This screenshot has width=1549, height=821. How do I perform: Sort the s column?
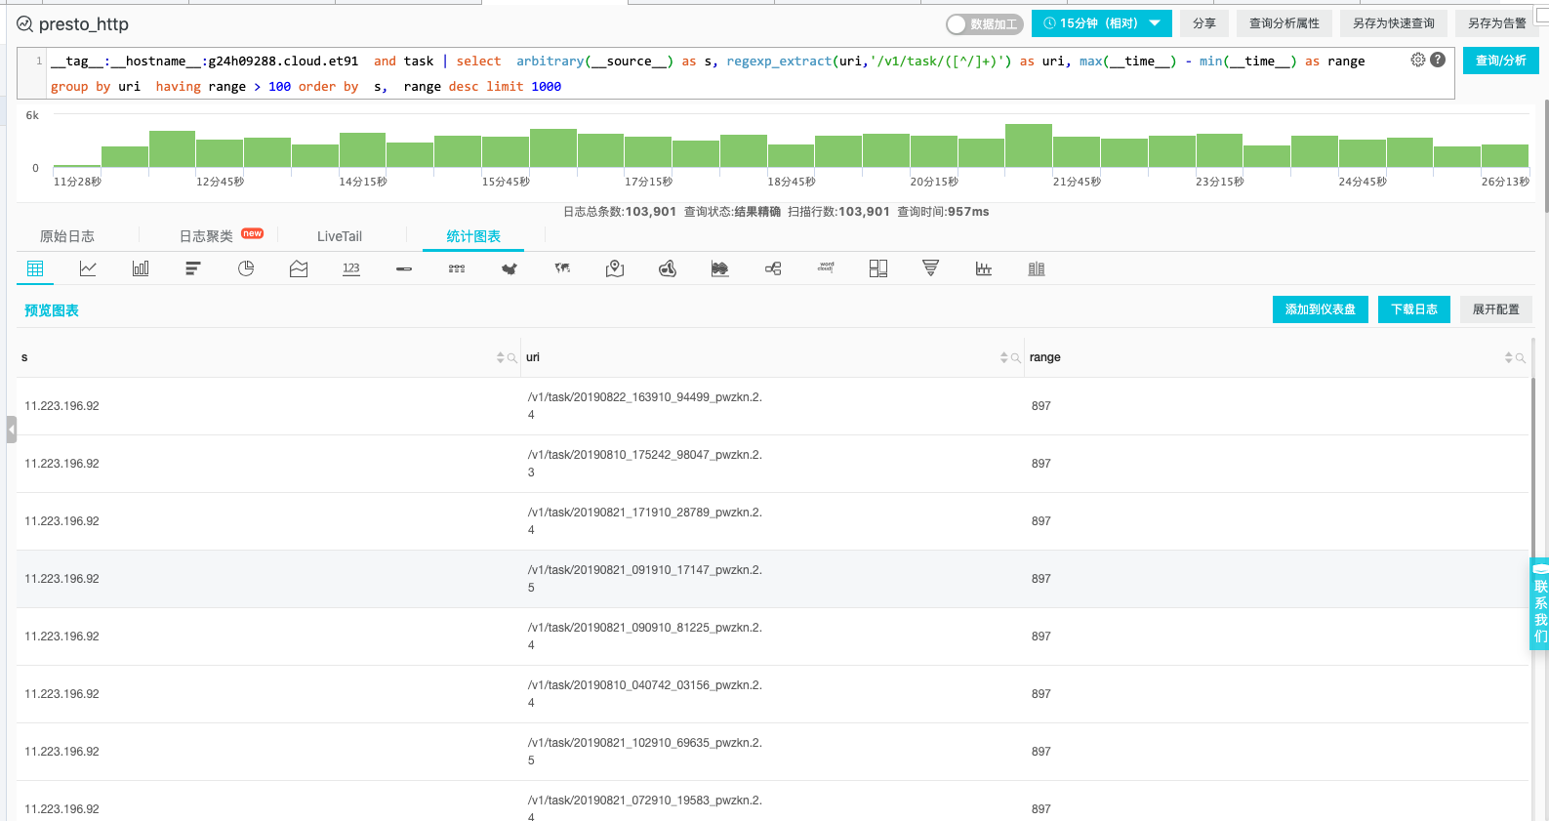tap(501, 358)
